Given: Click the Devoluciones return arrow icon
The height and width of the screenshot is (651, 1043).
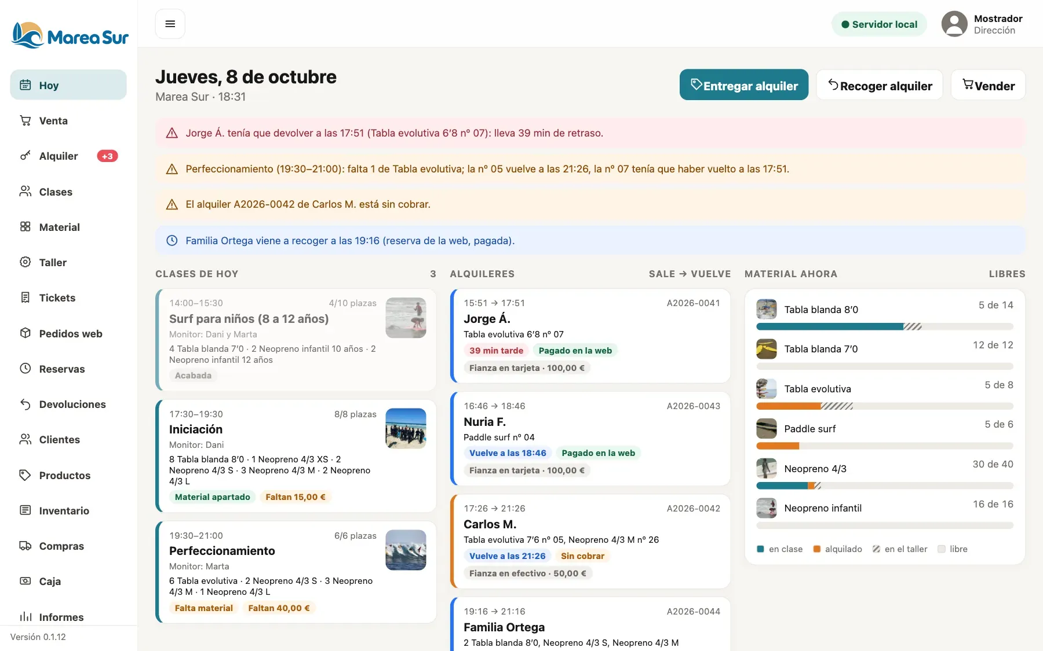Looking at the screenshot, I should point(25,404).
